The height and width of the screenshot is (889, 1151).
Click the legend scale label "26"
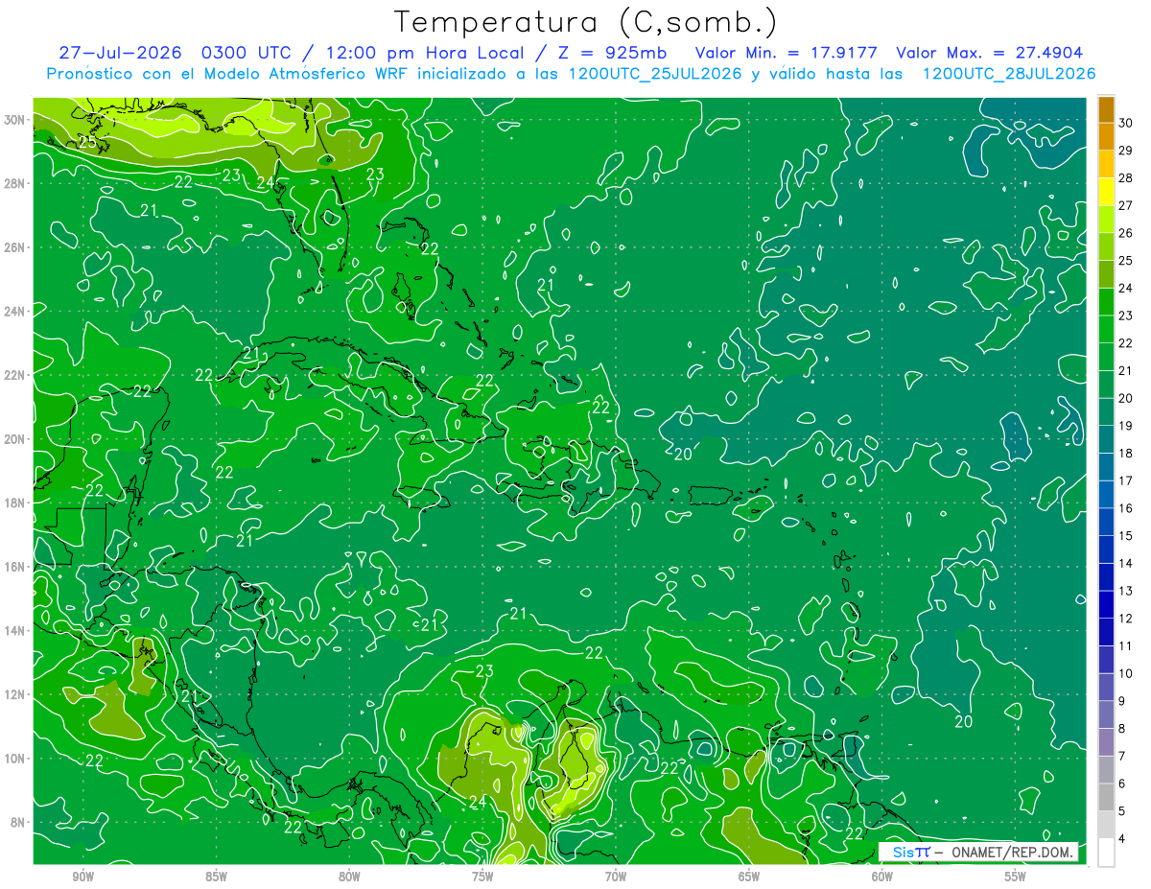(x=1125, y=233)
